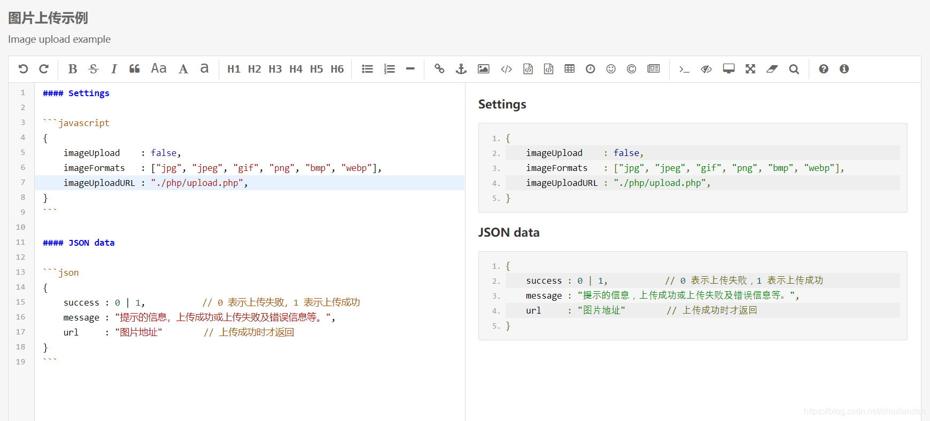Insert H2 heading
930x421 pixels.
point(254,69)
